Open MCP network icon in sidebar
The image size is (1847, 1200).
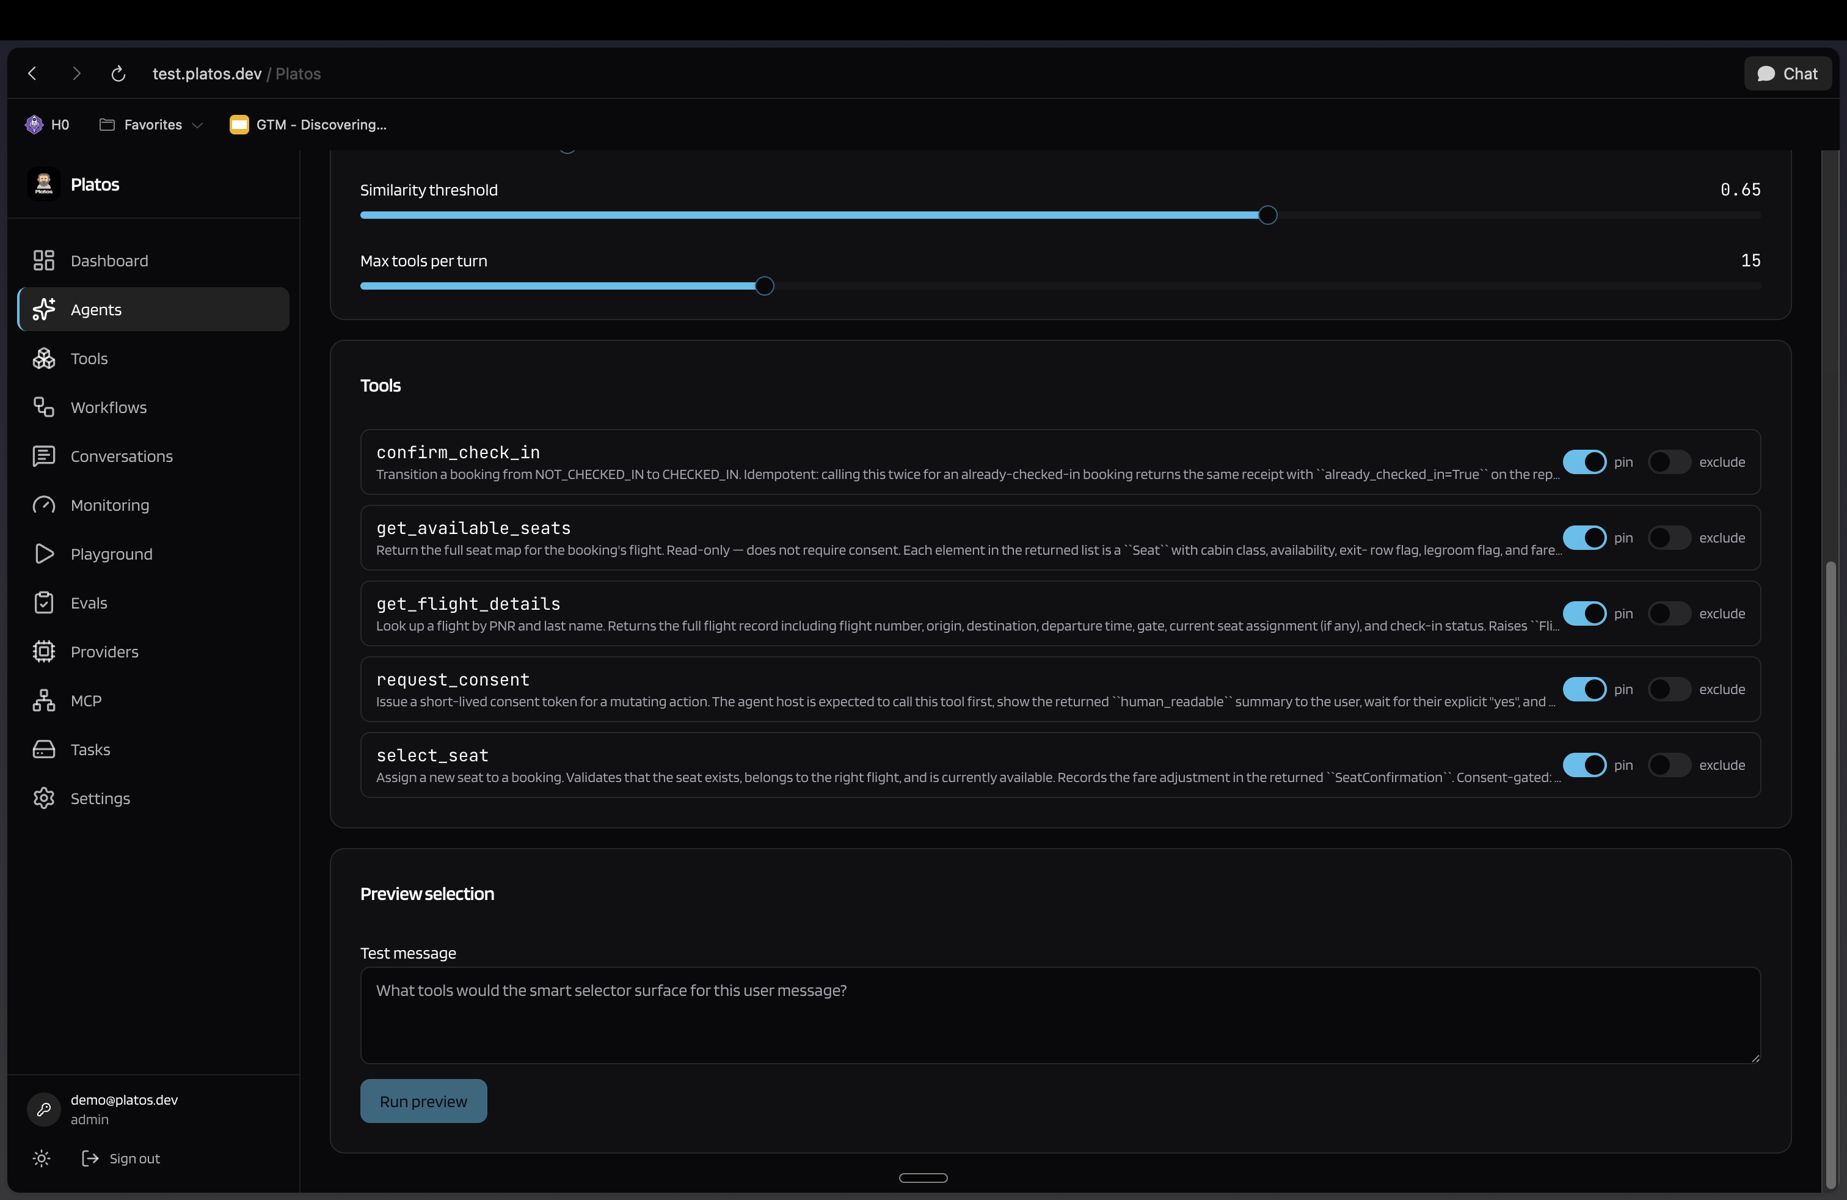click(x=43, y=701)
